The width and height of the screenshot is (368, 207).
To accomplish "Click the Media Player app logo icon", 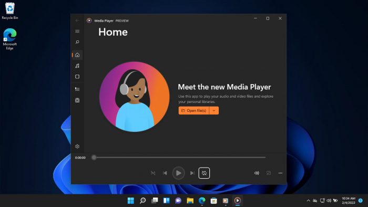I will (89, 20).
